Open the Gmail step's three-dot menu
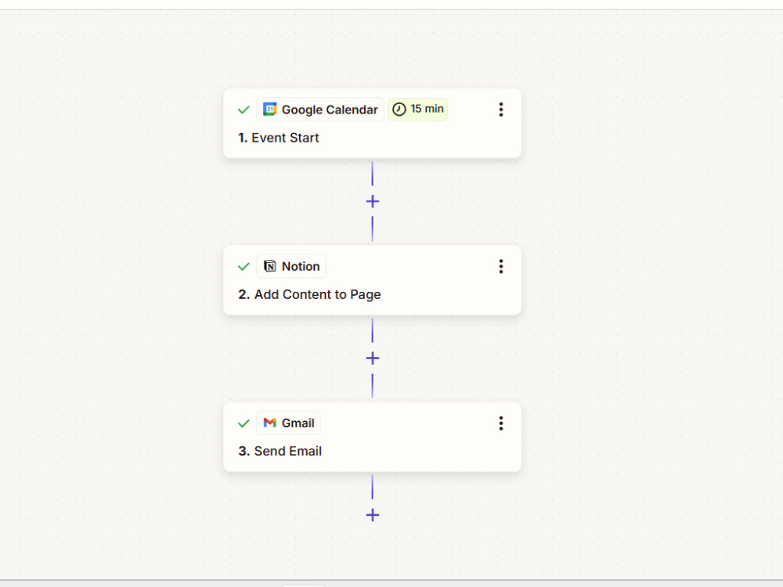Image resolution: width=783 pixels, height=587 pixels. coord(501,423)
